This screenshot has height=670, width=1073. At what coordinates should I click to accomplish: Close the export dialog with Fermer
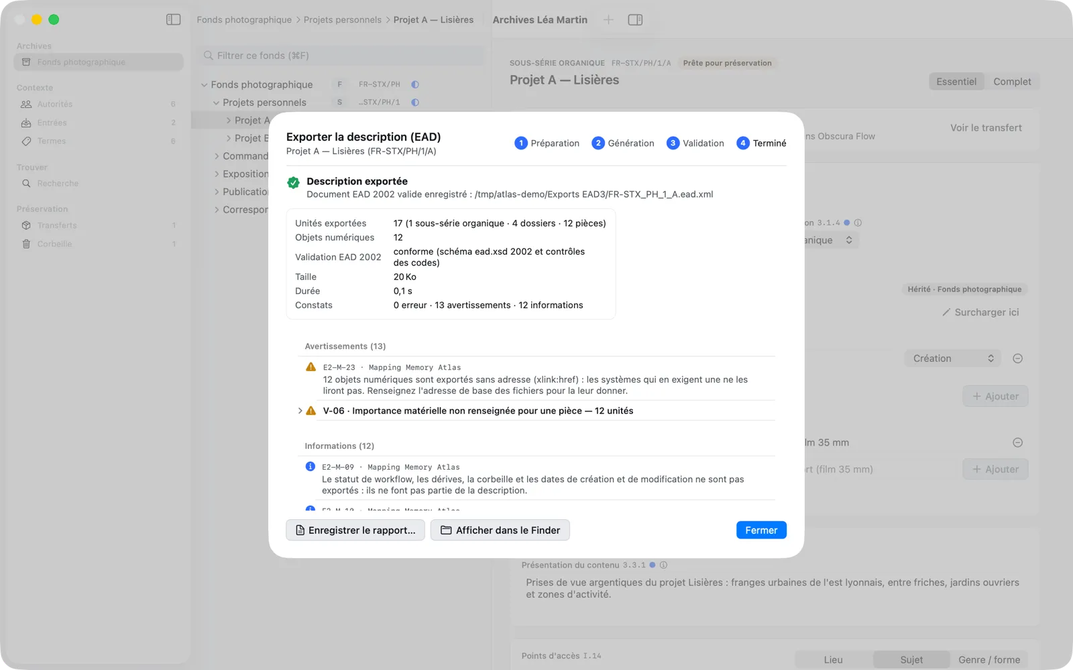click(x=761, y=530)
